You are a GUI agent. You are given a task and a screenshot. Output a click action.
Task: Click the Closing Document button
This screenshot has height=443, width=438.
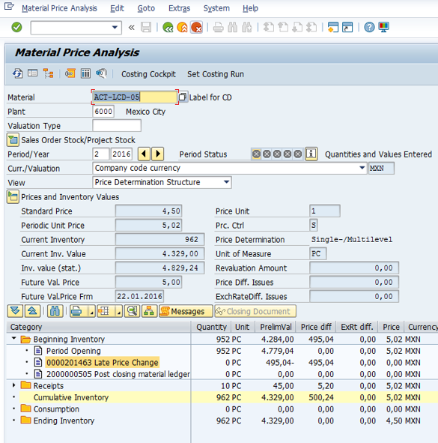coord(255,311)
